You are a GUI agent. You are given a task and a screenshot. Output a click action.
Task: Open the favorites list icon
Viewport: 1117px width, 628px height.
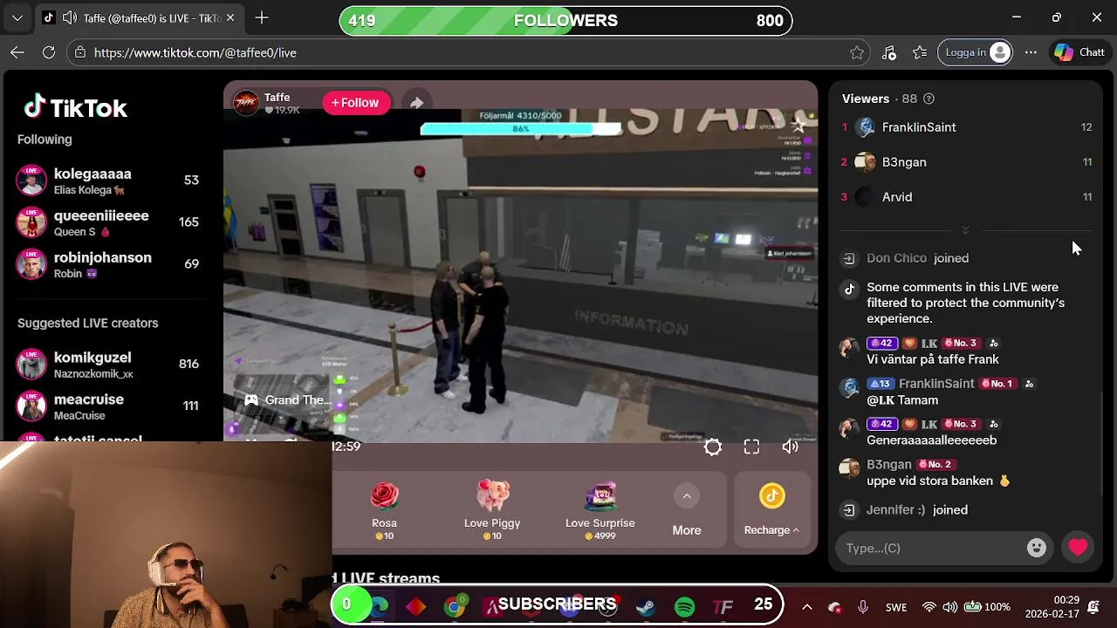[x=920, y=52]
